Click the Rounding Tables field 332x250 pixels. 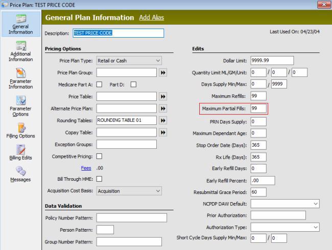pos(127,120)
